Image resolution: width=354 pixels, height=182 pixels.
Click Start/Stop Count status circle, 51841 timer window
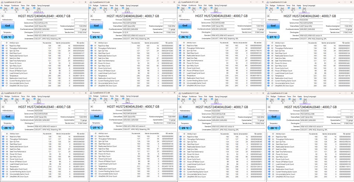[x=3, y=144]
